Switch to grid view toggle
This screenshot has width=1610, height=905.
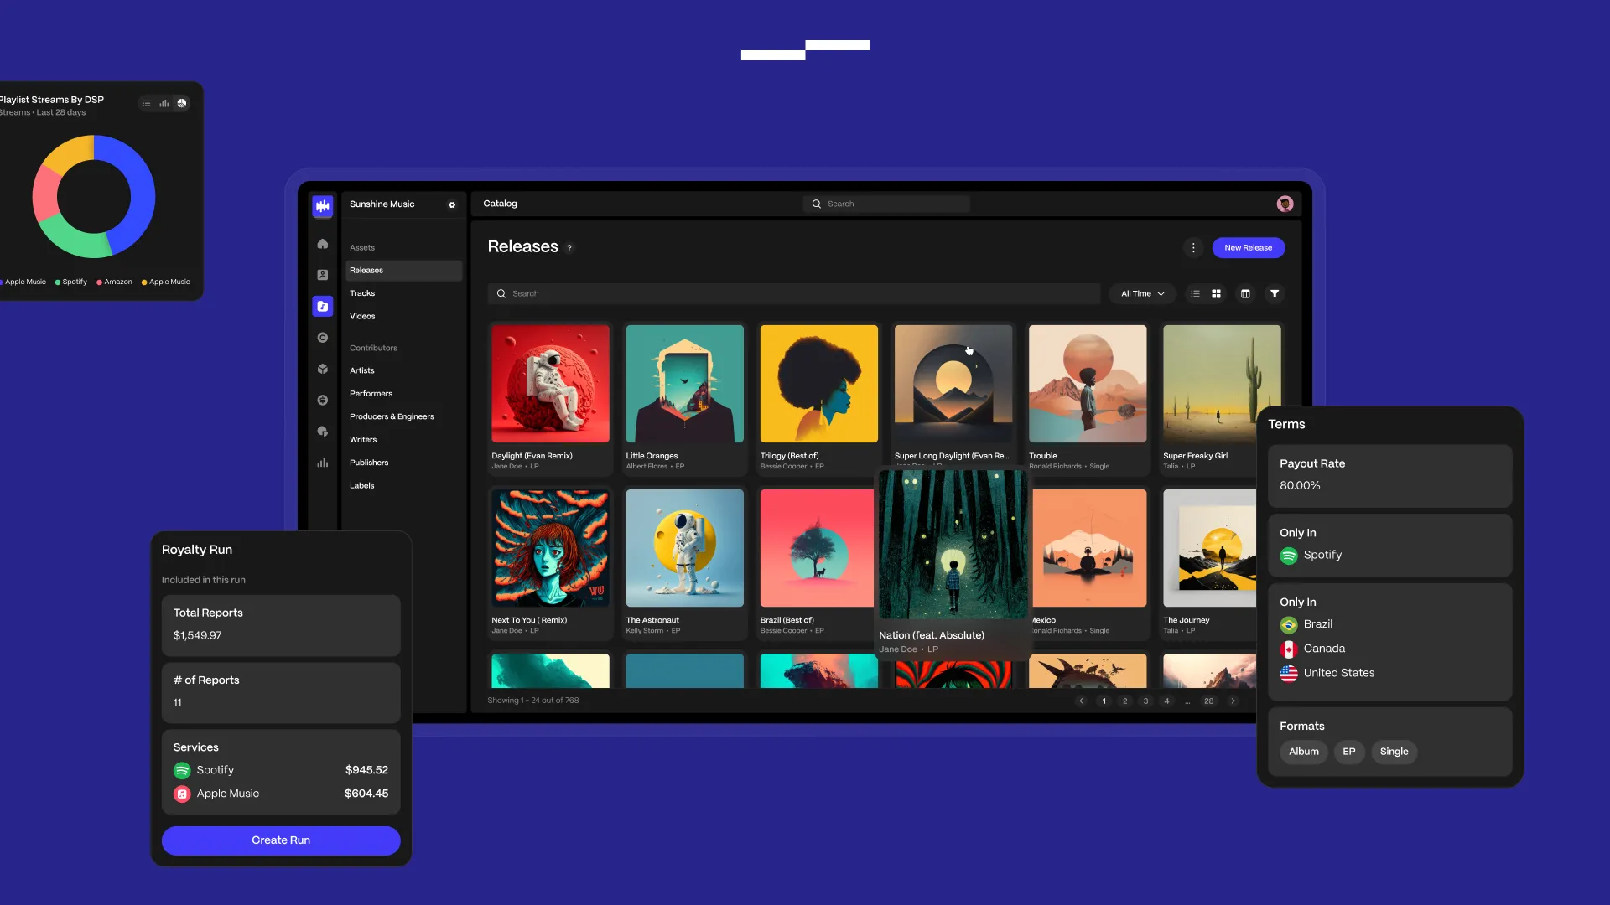(1216, 294)
